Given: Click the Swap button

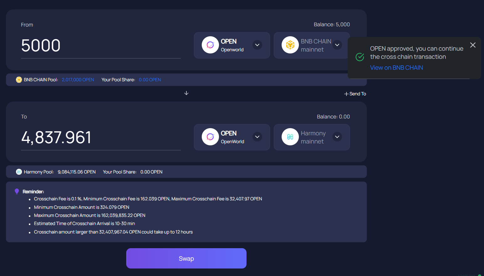Looking at the screenshot, I should point(186,258).
